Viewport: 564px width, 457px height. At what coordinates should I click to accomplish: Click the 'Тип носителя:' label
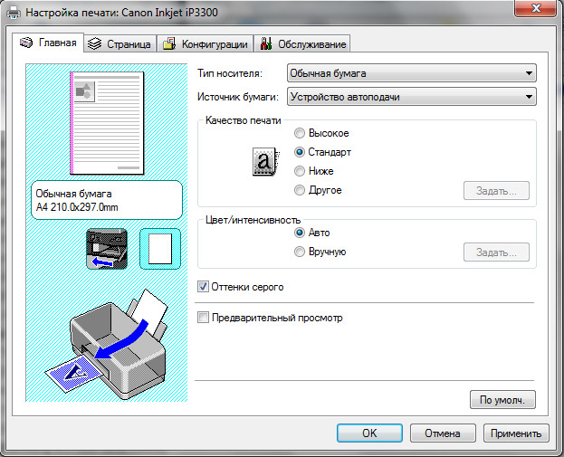(x=230, y=73)
